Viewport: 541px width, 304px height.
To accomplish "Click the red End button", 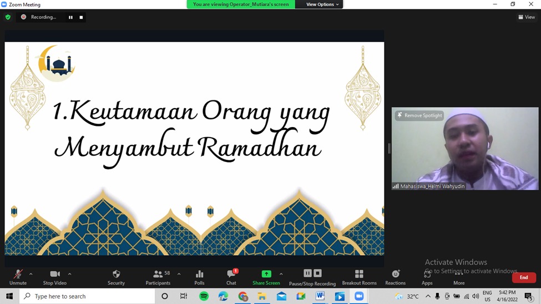I will (523, 277).
